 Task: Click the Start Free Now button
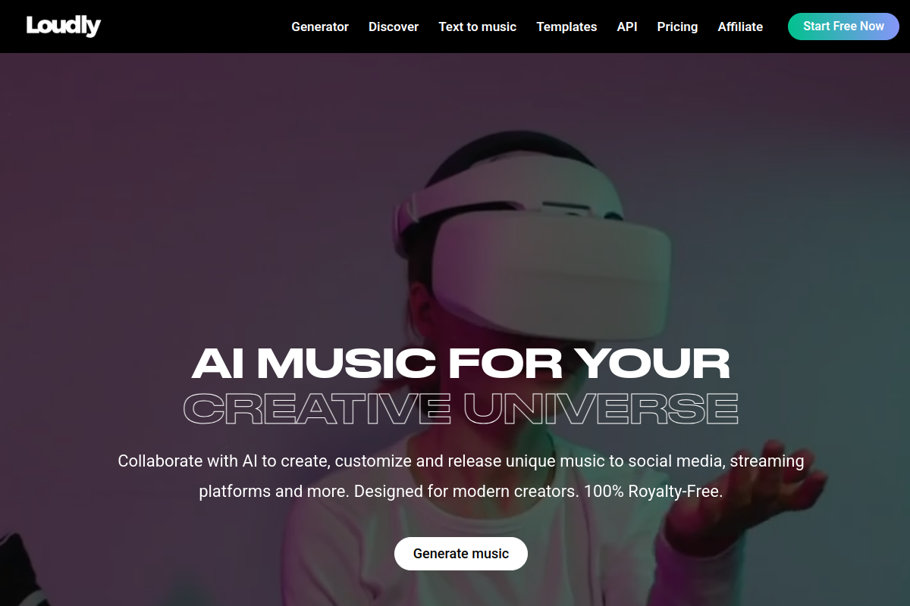tap(843, 27)
